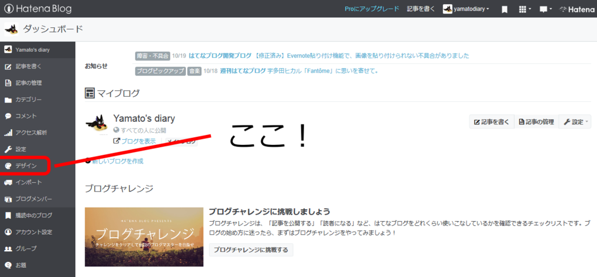Click the アカウント設定 person icon
Screen dimensions: 597x277
(x=8, y=232)
